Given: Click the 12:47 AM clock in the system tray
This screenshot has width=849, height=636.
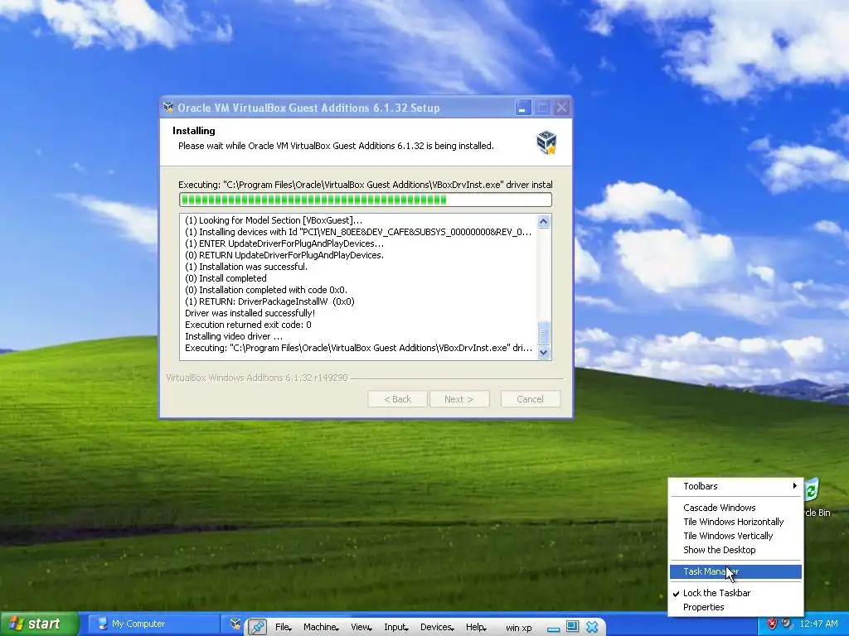Looking at the screenshot, I should click(x=818, y=624).
